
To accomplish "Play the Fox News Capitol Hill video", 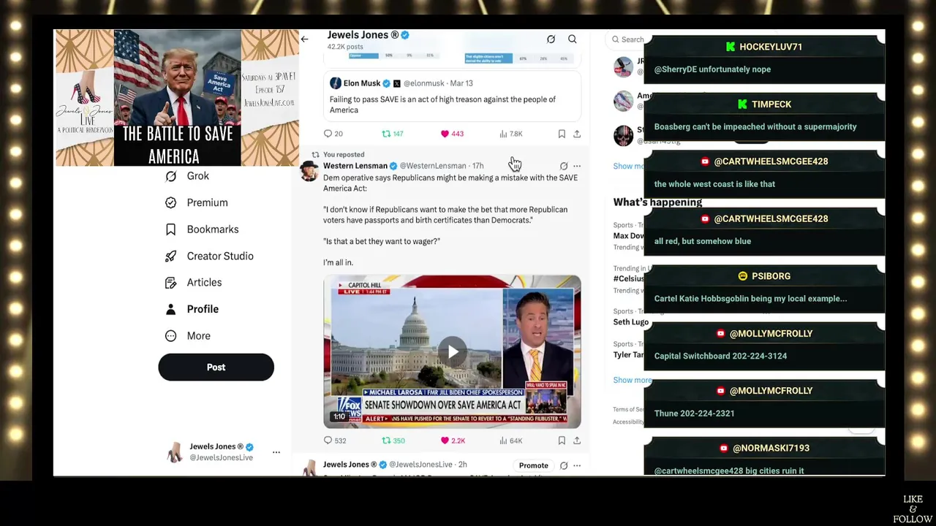I will (x=453, y=351).
